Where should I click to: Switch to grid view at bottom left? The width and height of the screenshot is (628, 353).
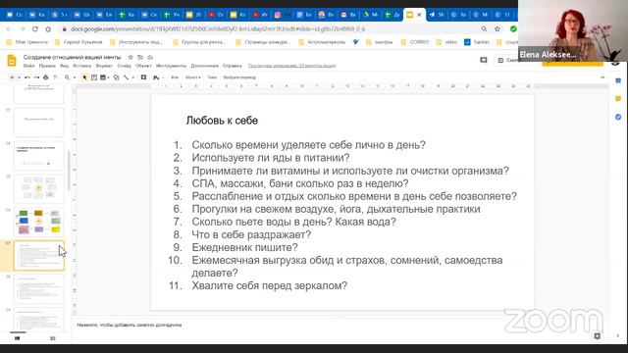point(52,338)
